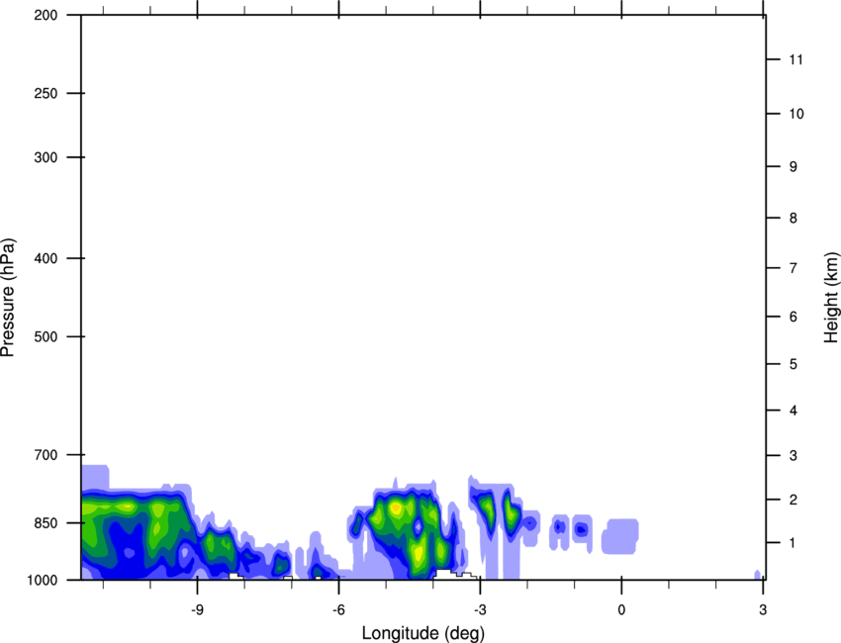Click the 'Longitude (deg)' axis title
841x643 pixels.
point(422,632)
